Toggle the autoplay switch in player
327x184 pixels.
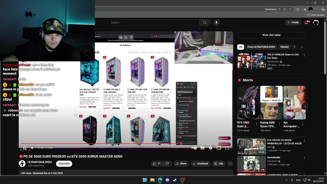[x=194, y=148]
